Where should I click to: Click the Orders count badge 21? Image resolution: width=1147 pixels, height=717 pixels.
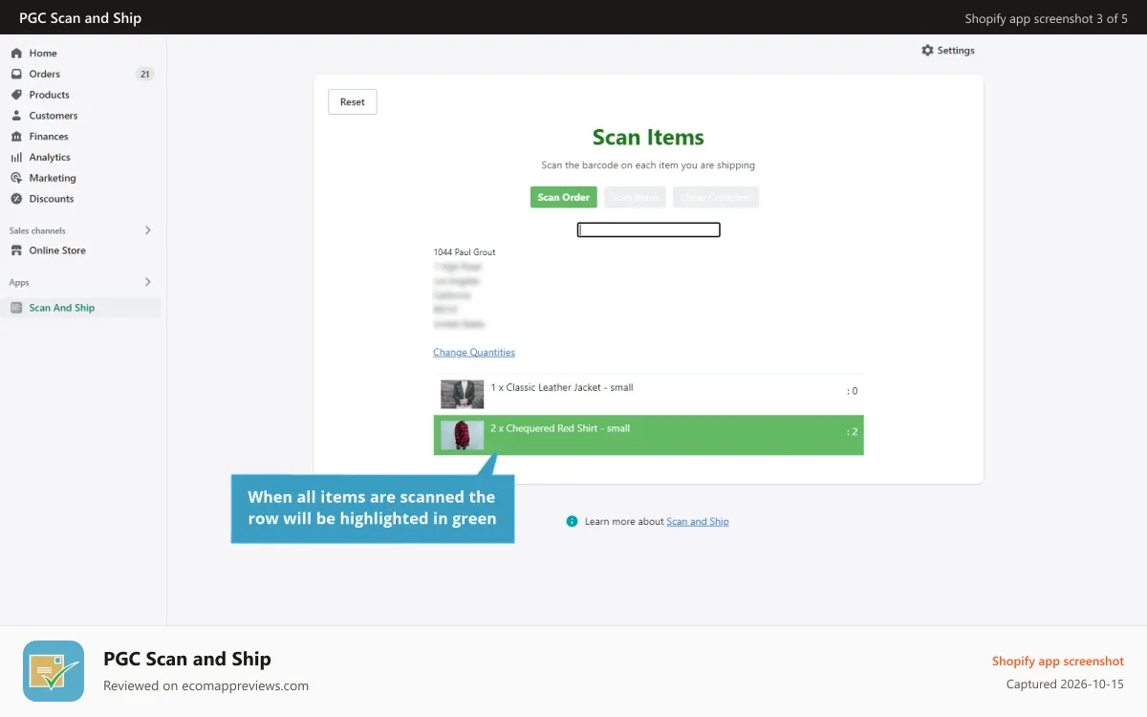(x=145, y=74)
